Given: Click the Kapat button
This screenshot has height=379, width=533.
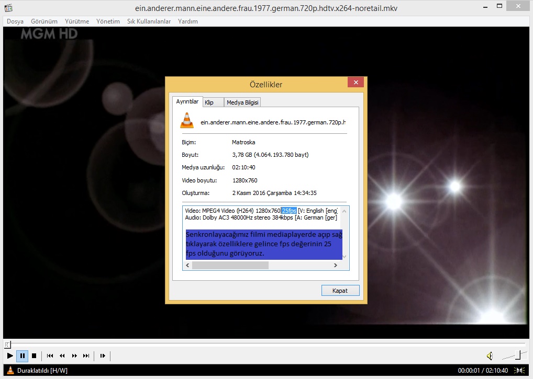Looking at the screenshot, I should pyautogui.click(x=340, y=291).
